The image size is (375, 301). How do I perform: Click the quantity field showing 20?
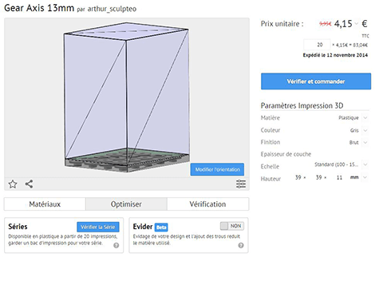317,45
